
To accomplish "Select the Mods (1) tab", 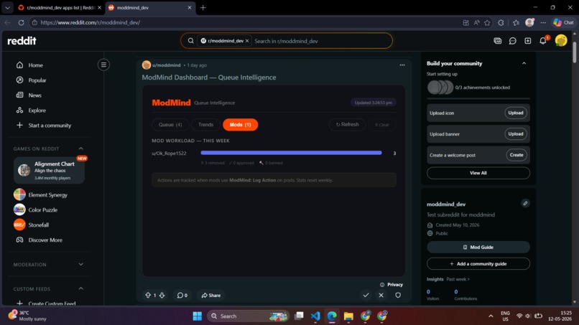I will [240, 125].
